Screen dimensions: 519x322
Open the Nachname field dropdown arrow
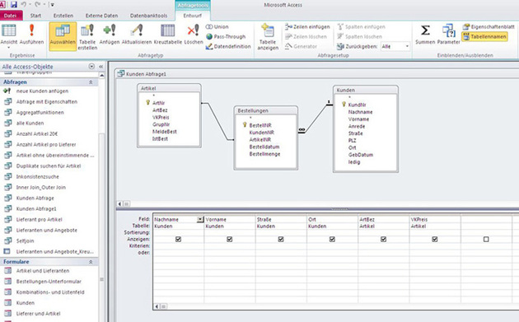click(199, 219)
